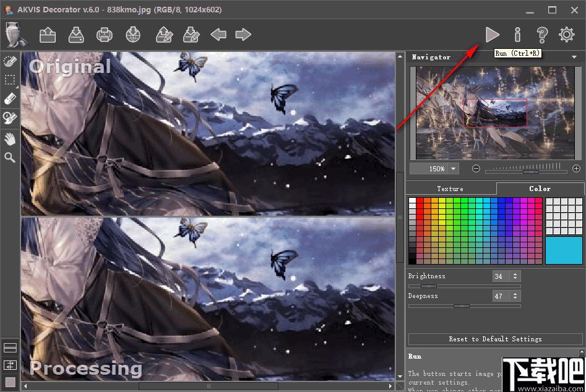Screen dimensions: 586x392
Task: Undo with the left arrow icon
Action: click(218, 35)
